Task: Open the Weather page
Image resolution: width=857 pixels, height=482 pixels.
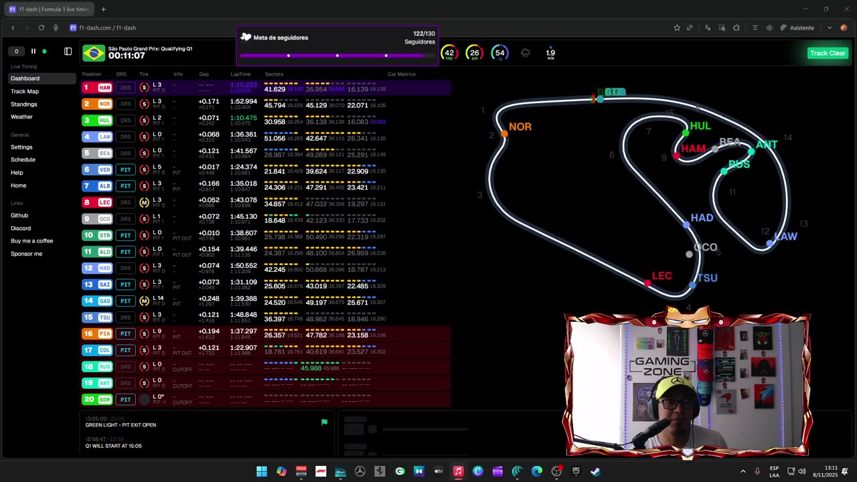Action: (x=21, y=116)
